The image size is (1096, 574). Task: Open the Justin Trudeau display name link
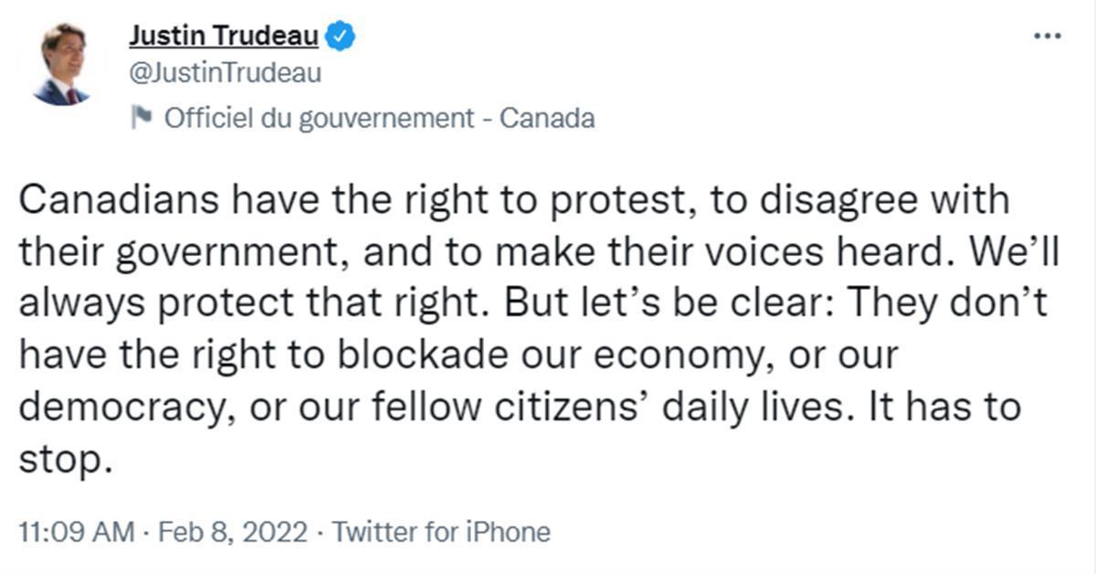223,37
